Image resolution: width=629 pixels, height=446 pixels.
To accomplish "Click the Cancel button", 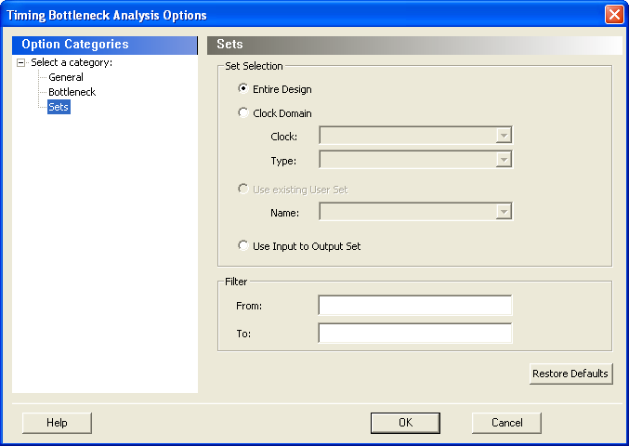I will click(506, 423).
